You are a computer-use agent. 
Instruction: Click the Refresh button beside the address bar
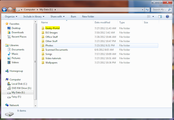[147, 10]
